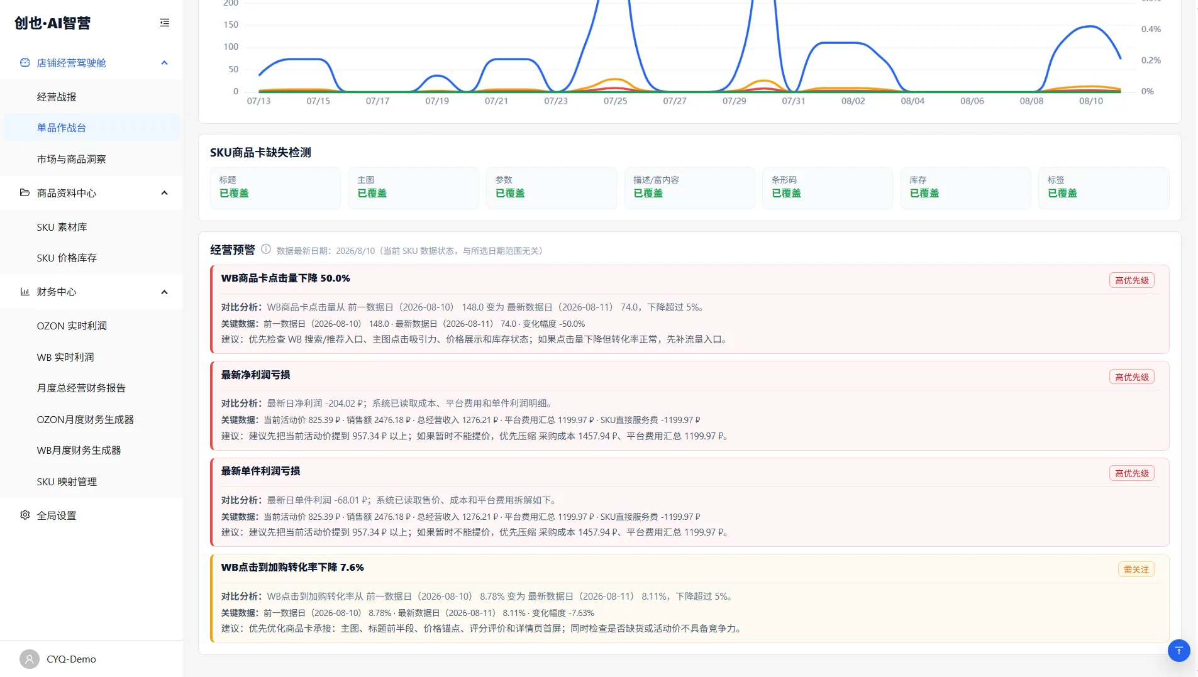Click the 条形码 已覆盖 coverage card

pos(828,188)
